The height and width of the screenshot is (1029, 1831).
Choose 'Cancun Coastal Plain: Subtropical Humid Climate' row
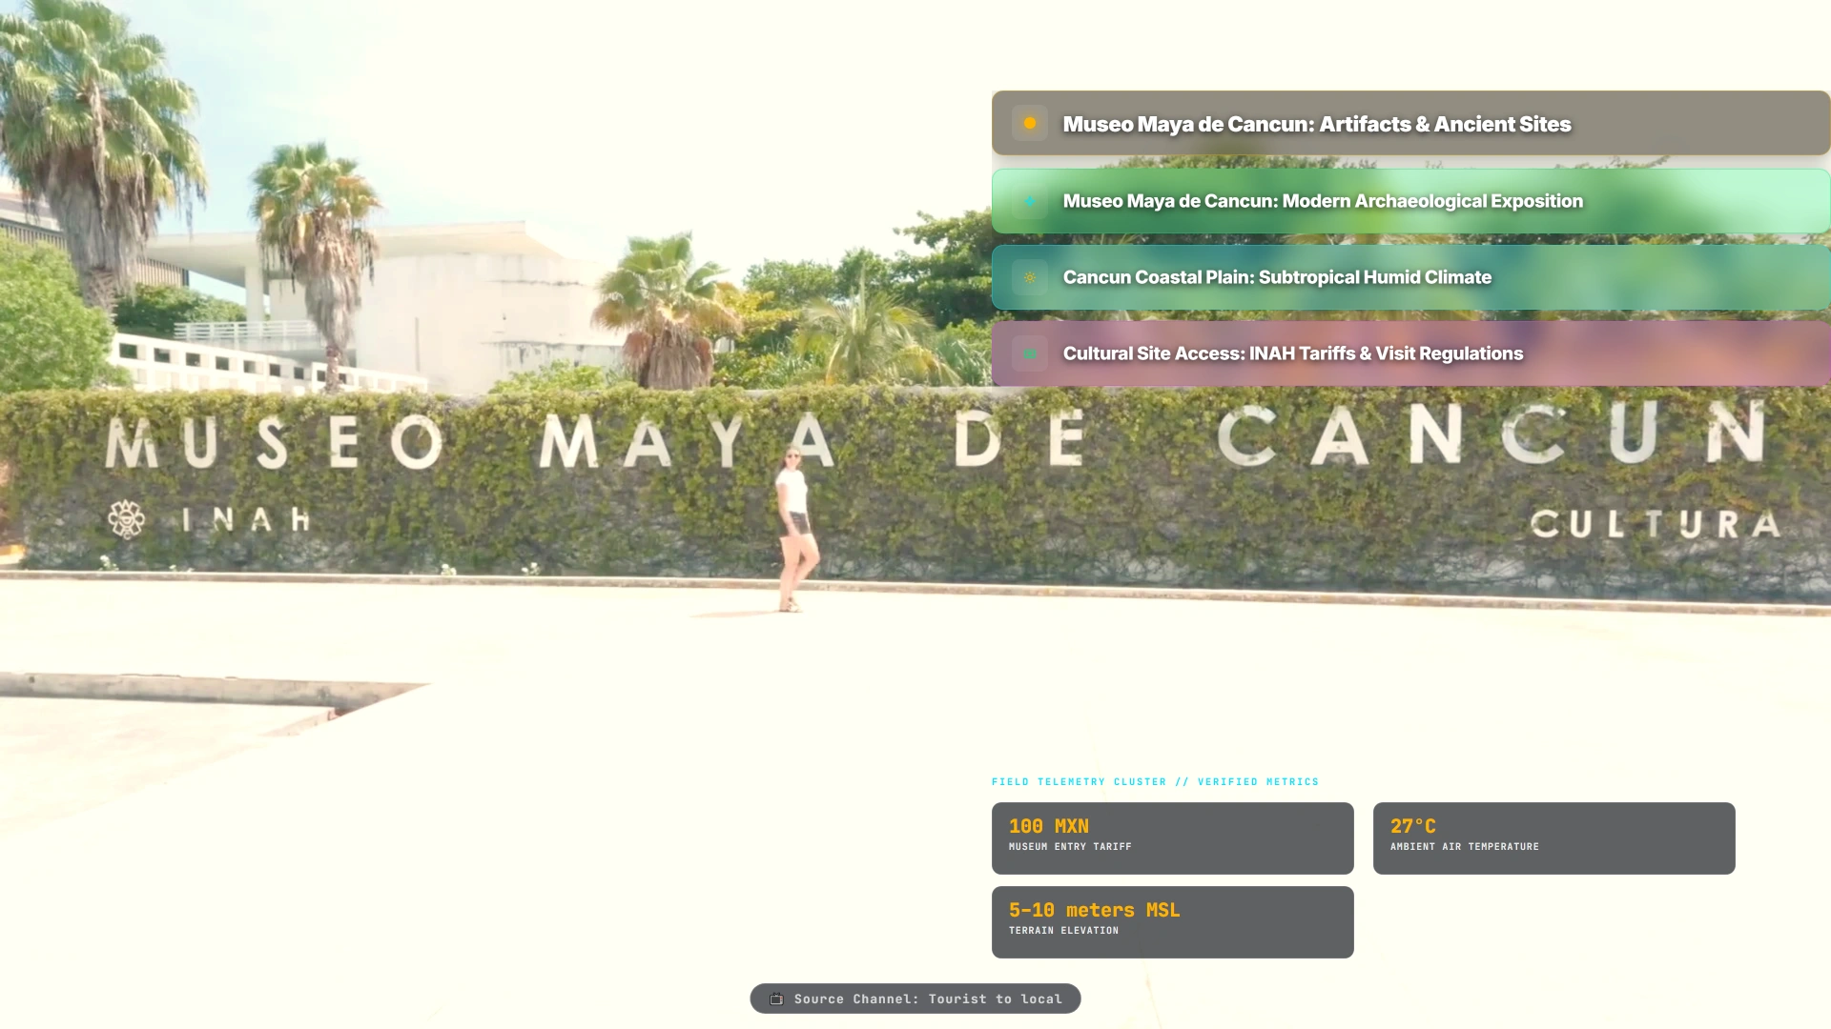pyautogui.click(x=1410, y=277)
